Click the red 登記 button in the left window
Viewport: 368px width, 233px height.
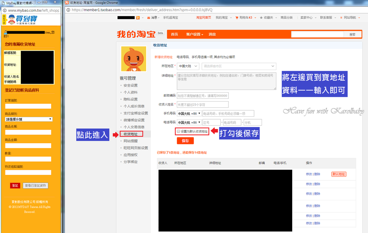pyautogui.click(x=15, y=186)
